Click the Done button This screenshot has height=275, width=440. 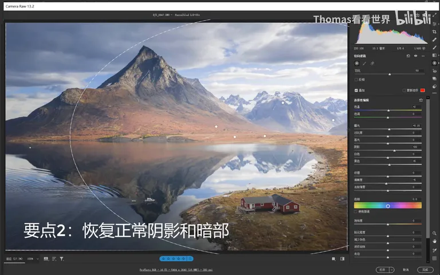point(425,270)
